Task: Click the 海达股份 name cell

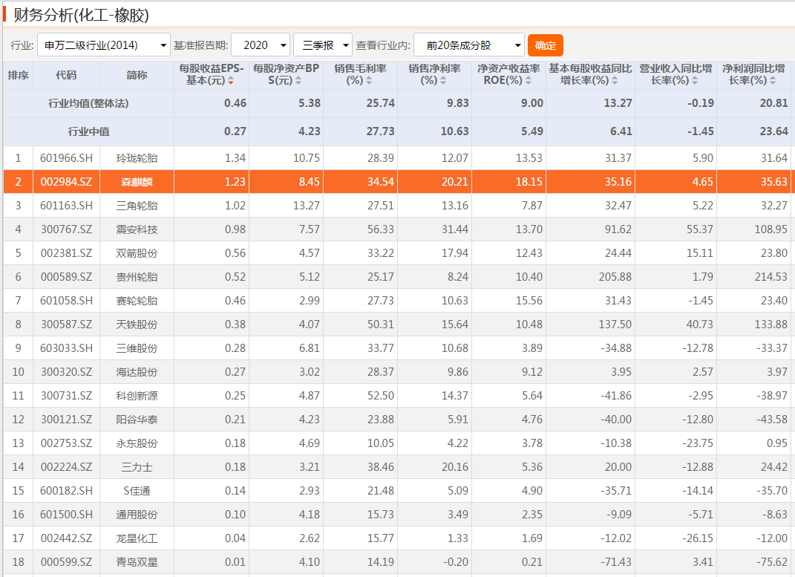Action: coord(137,371)
